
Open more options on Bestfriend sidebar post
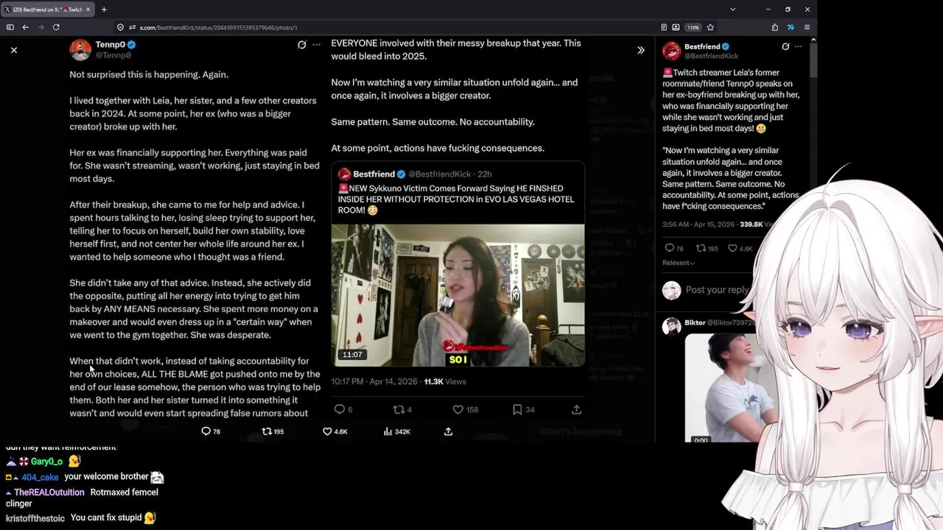(799, 46)
